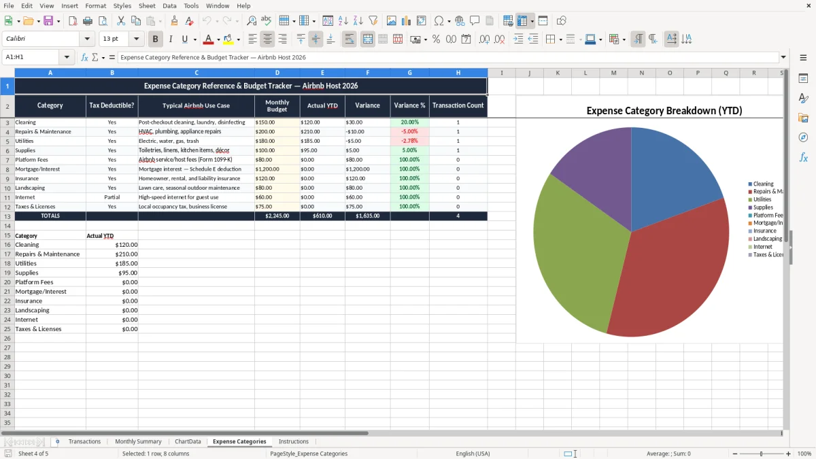
Task: Switch to the Transactions sheet tab
Action: point(85,441)
